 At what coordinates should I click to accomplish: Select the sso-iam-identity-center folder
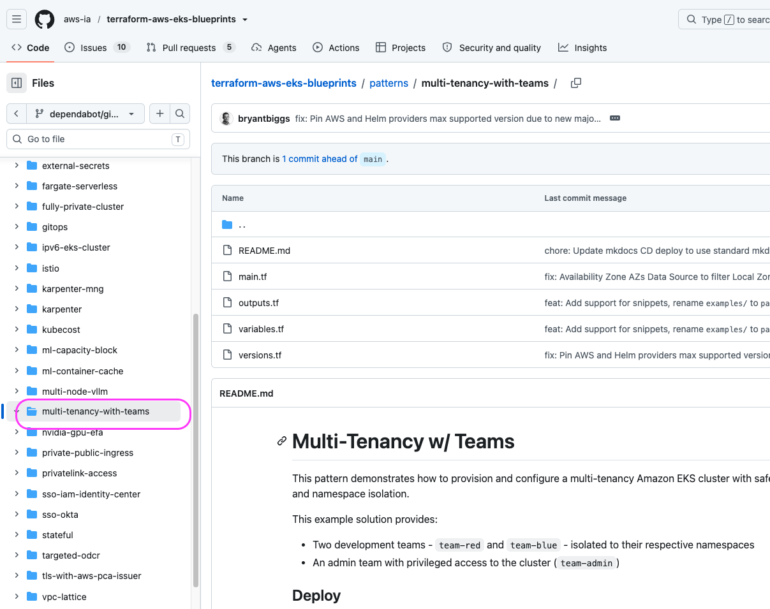click(x=91, y=494)
